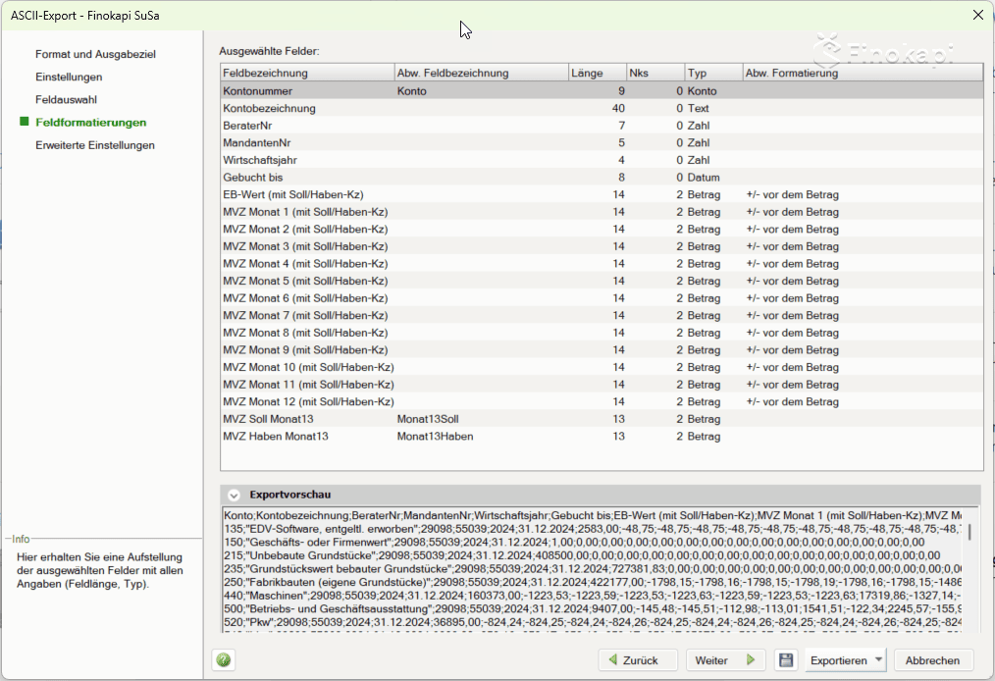Viewport: 995px width, 681px height.
Task: Go back with the Zurück button
Action: point(638,660)
